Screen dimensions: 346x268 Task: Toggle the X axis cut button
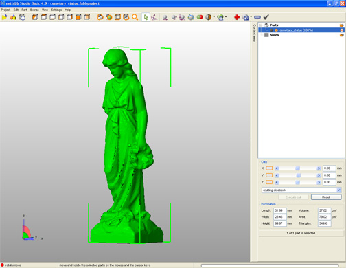pyautogui.click(x=269, y=168)
